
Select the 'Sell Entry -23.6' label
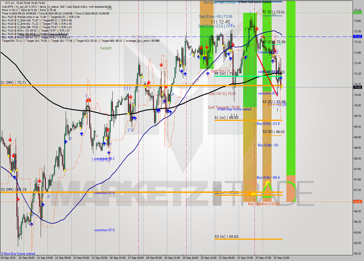(216, 26)
